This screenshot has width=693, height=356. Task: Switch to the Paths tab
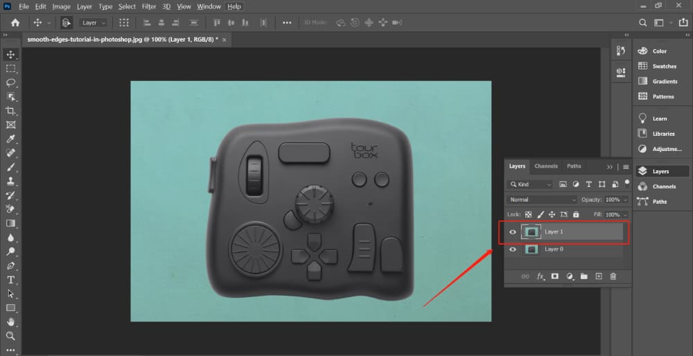(574, 166)
